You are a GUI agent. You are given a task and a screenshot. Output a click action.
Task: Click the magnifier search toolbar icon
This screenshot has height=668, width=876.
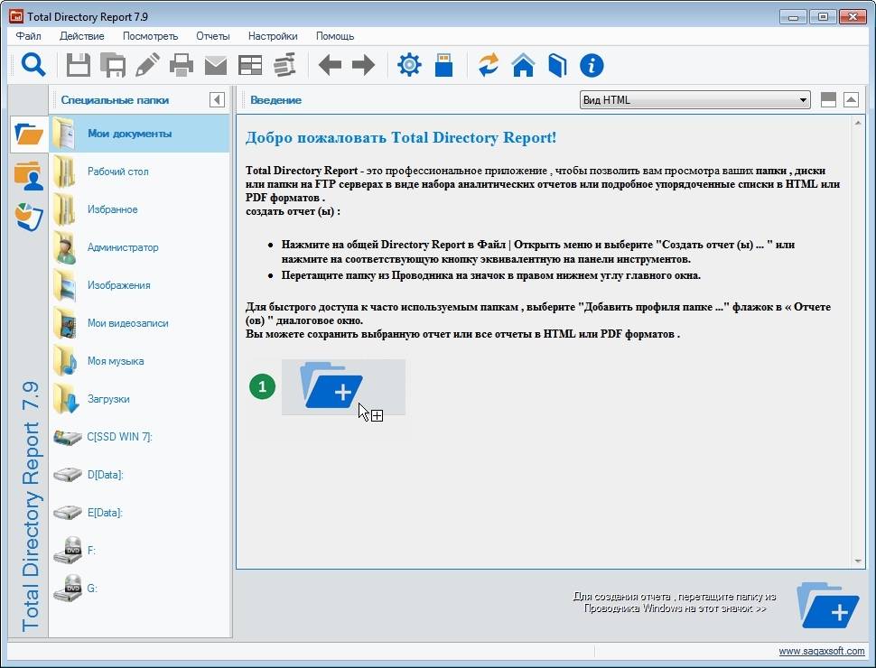(33, 65)
